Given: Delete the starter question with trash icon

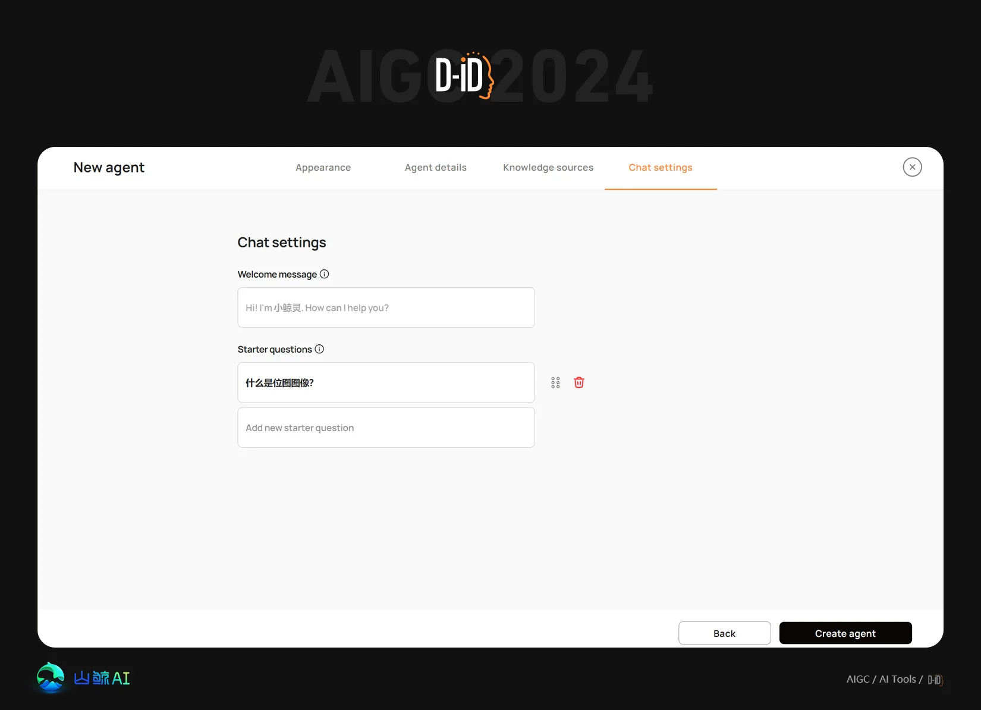Looking at the screenshot, I should pyautogui.click(x=578, y=382).
